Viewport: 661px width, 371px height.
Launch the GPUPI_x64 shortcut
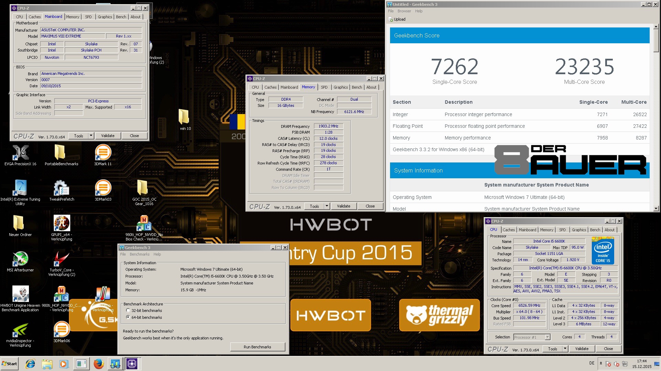62,228
